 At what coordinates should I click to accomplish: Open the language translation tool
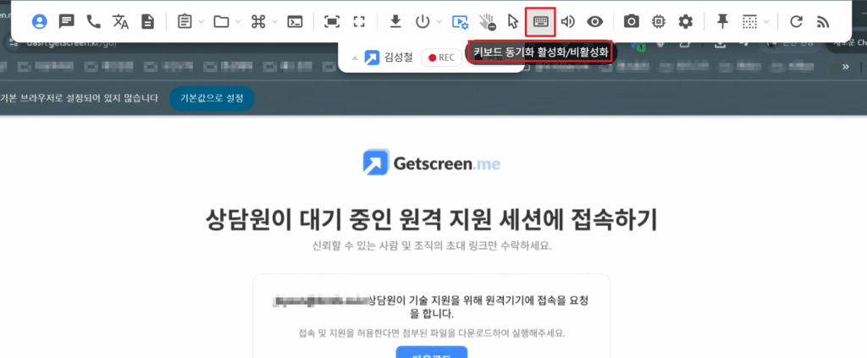pyautogui.click(x=120, y=21)
